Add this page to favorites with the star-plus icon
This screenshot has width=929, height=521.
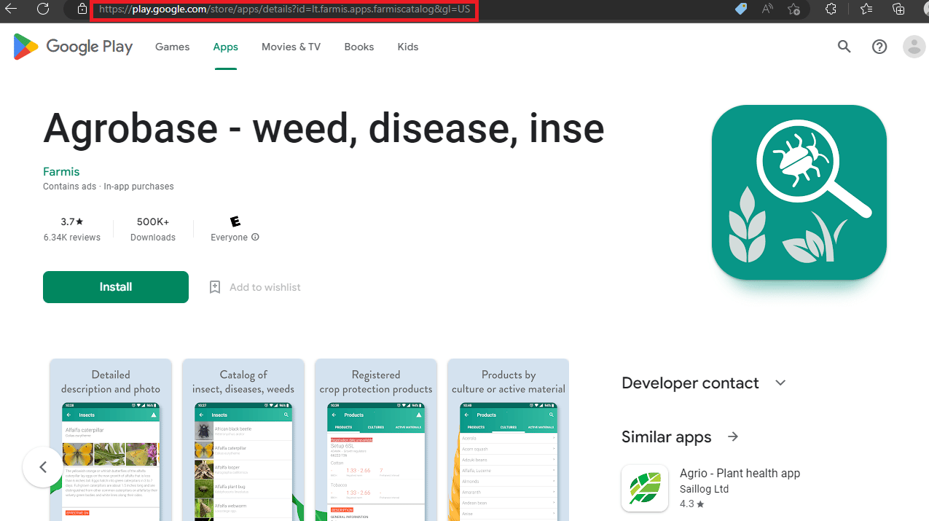pyautogui.click(x=793, y=9)
